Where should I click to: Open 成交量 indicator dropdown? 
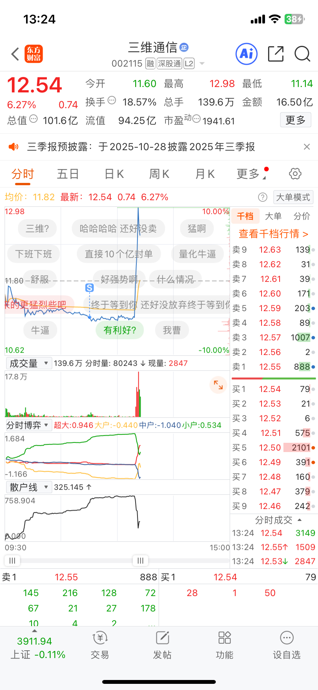pos(29,363)
